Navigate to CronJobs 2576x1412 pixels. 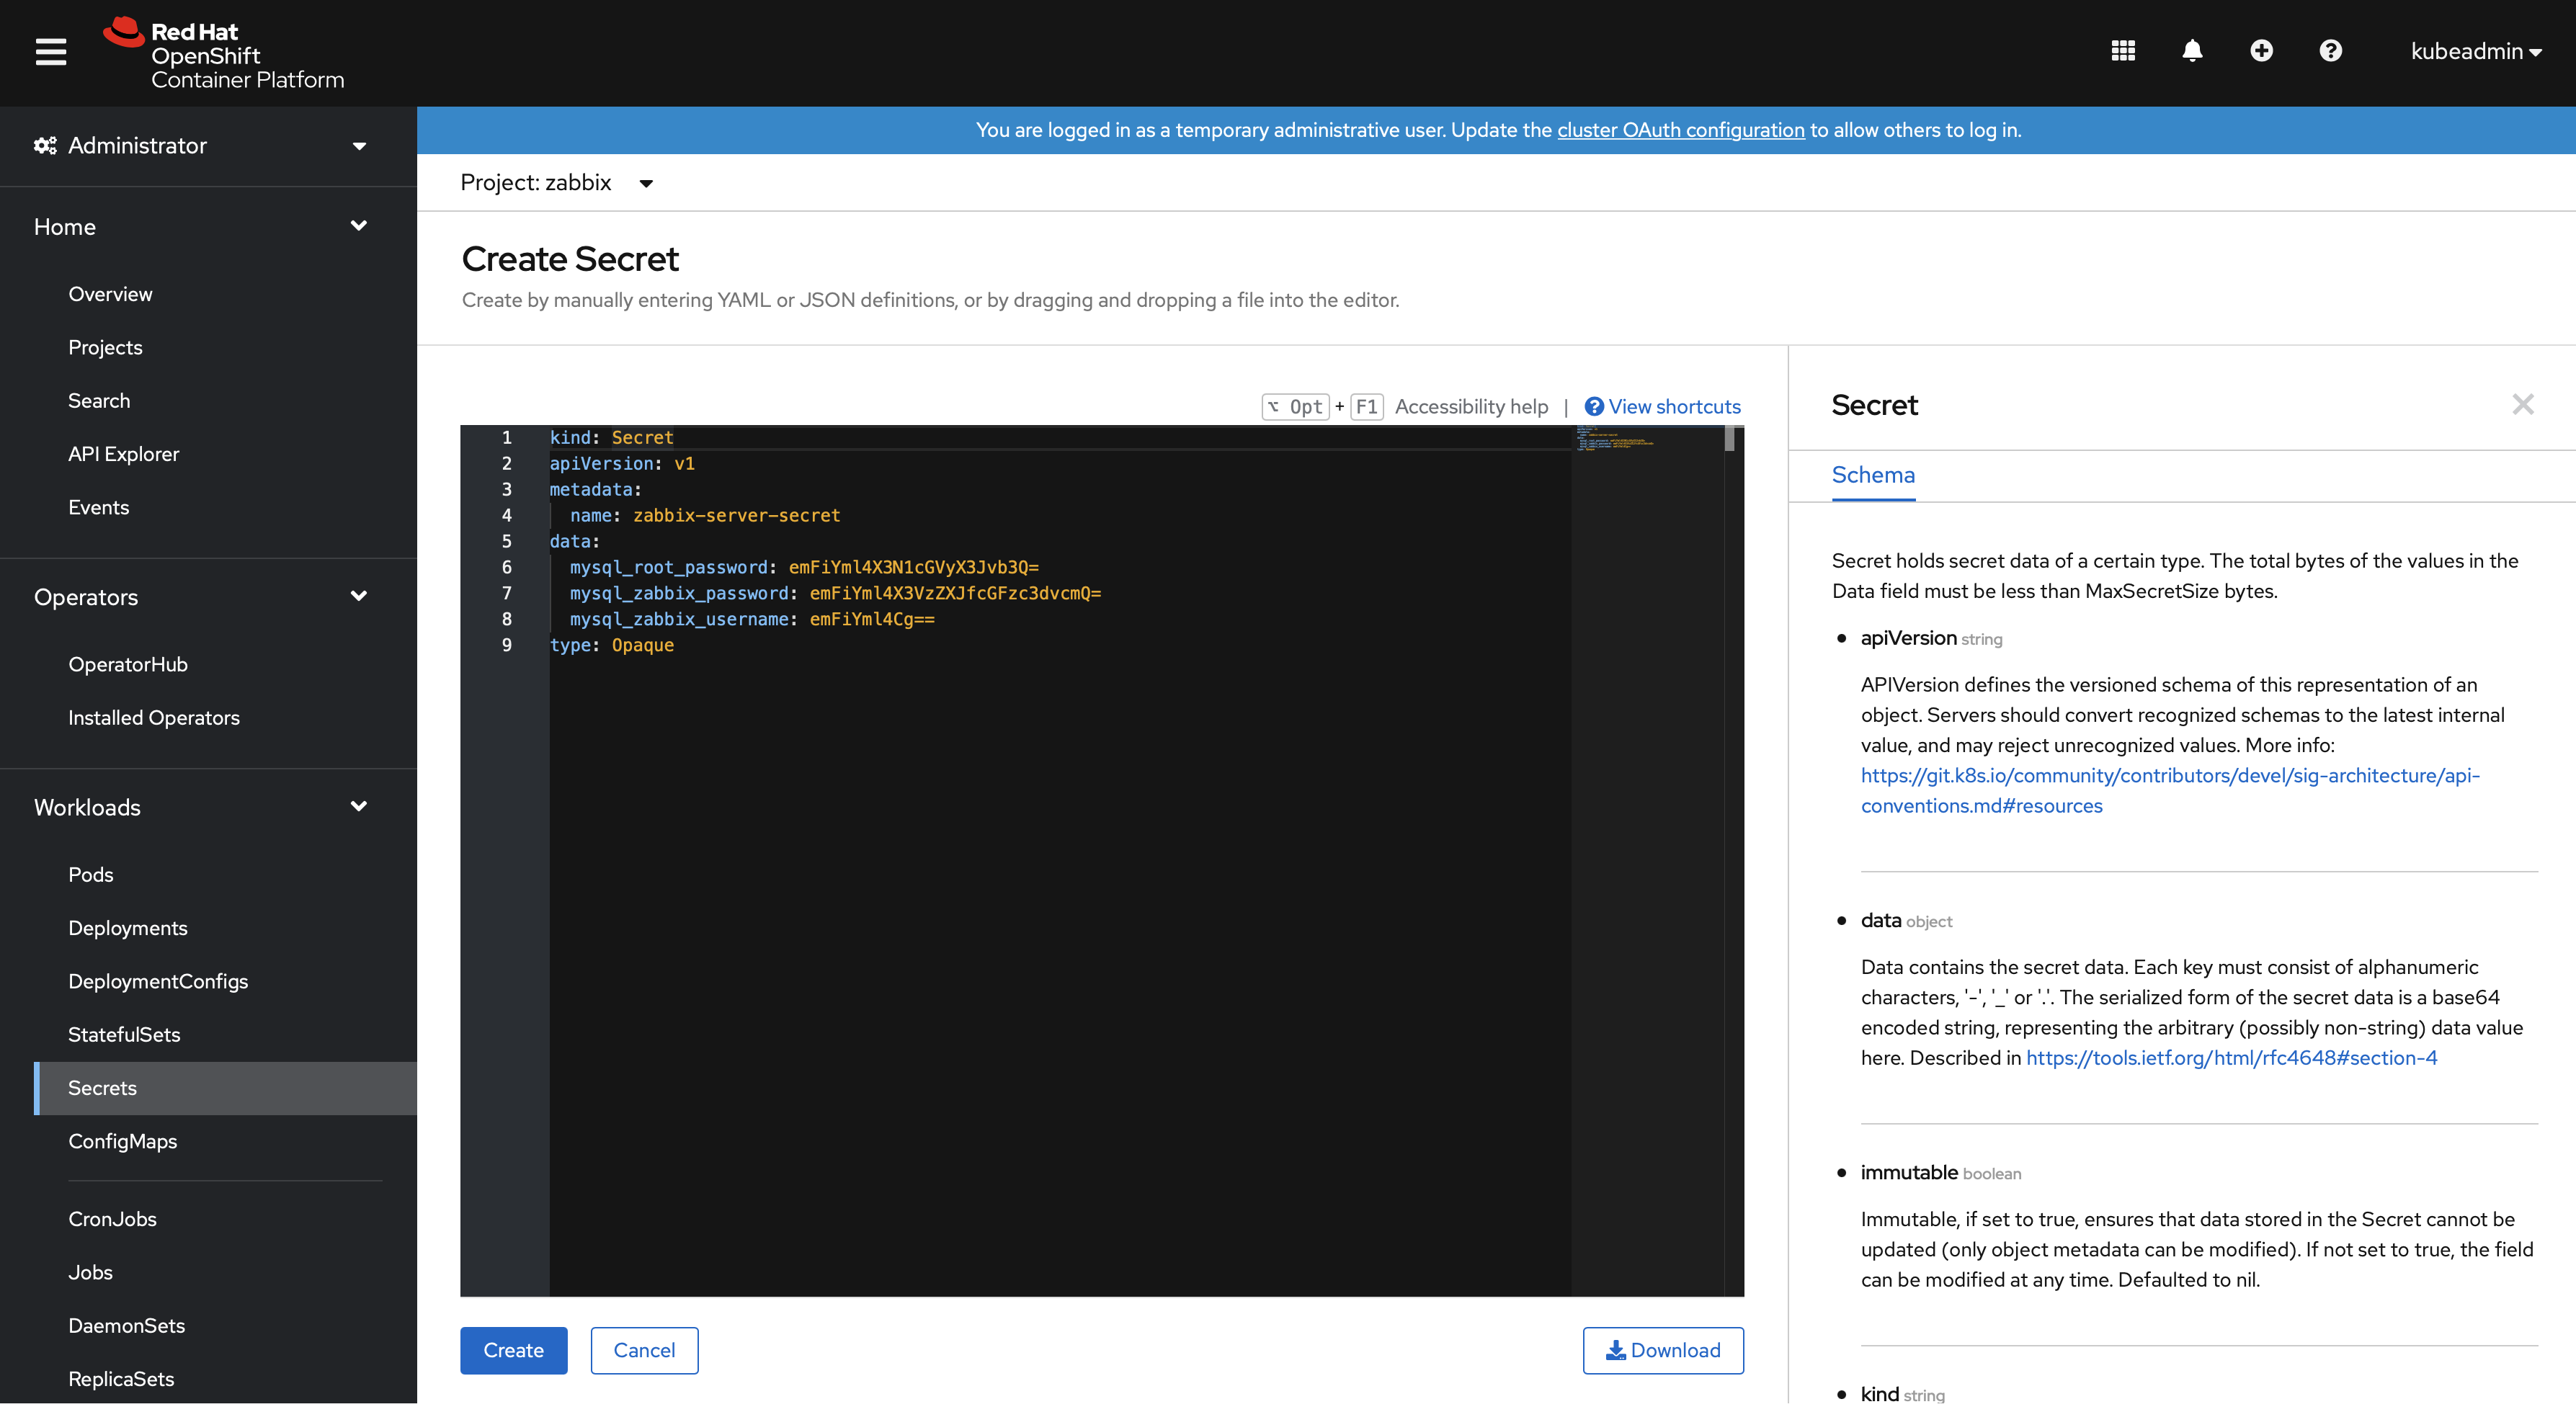[x=112, y=1220]
